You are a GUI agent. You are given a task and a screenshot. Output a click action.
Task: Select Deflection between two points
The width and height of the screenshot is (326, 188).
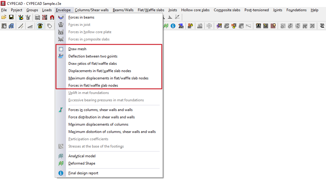point(109,56)
